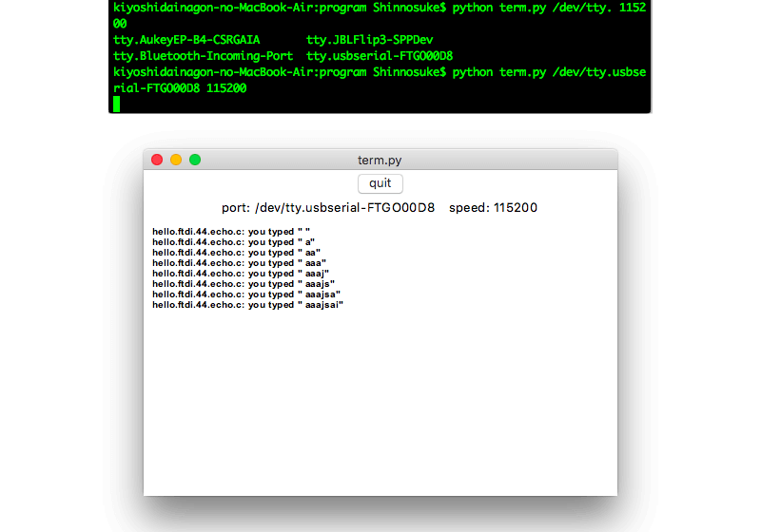Click the echo line ending with " aaajsai"
Image resolution: width=761 pixels, height=532 pixels.
click(248, 305)
